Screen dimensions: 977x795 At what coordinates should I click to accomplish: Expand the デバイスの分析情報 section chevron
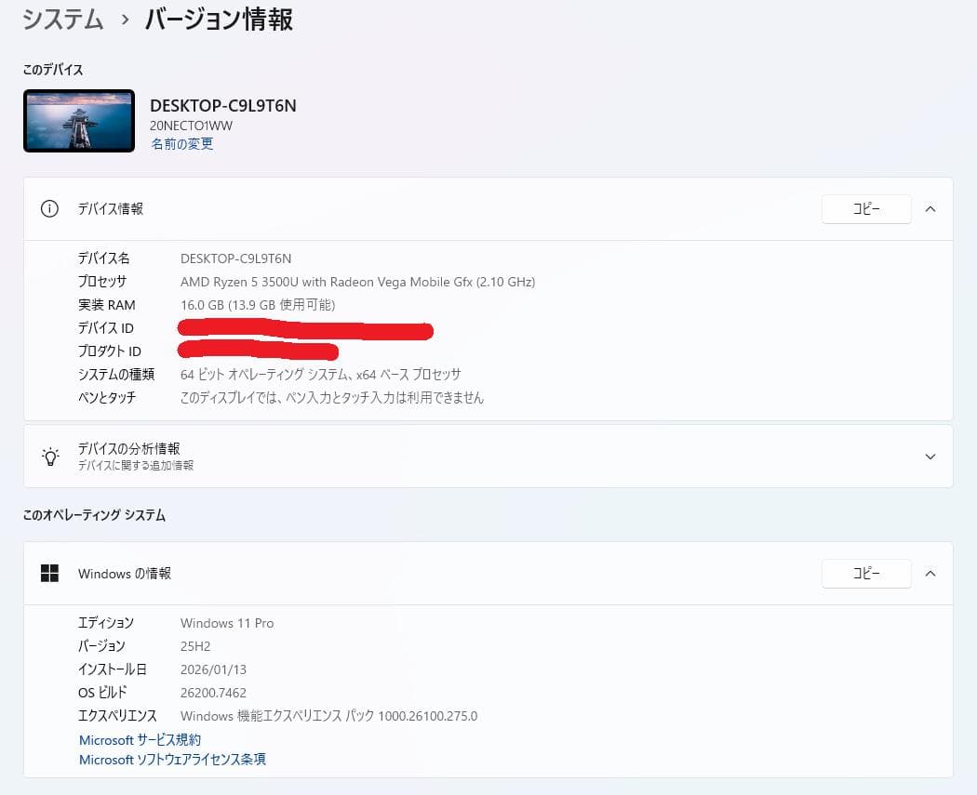click(x=930, y=456)
